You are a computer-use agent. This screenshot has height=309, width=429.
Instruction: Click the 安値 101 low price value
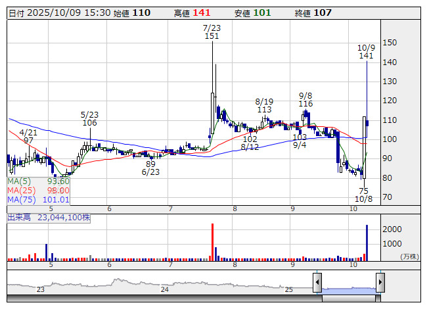pos(252,13)
